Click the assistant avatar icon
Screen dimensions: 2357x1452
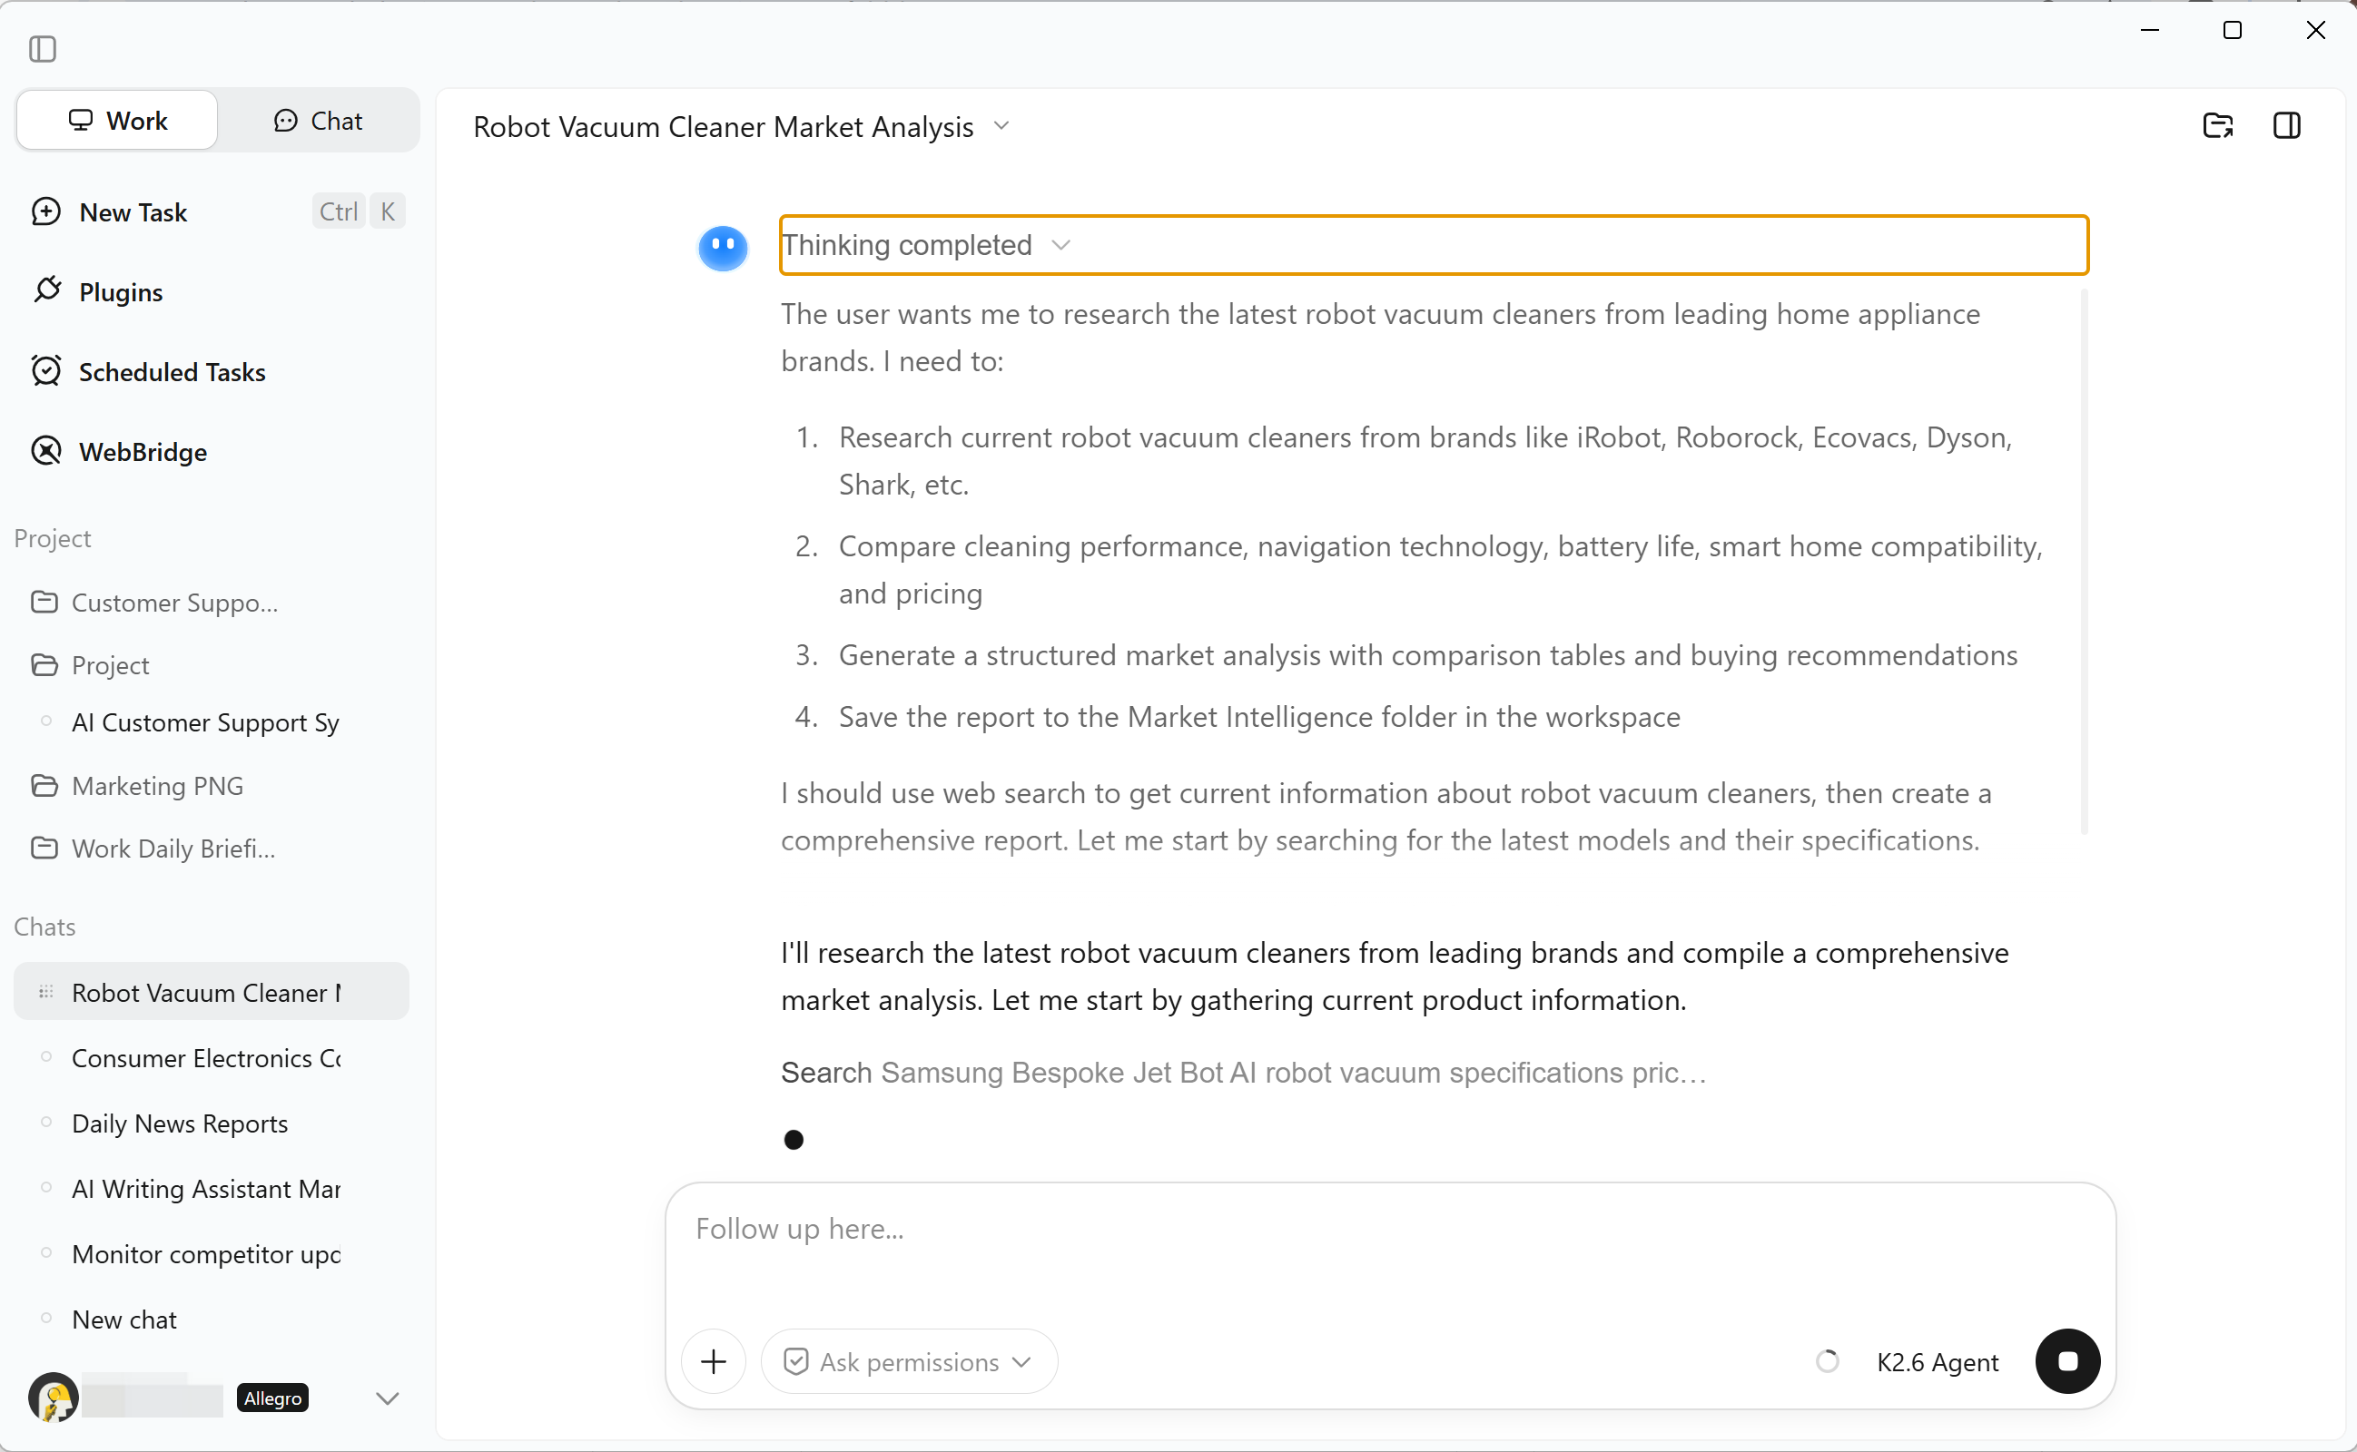pyautogui.click(x=724, y=248)
